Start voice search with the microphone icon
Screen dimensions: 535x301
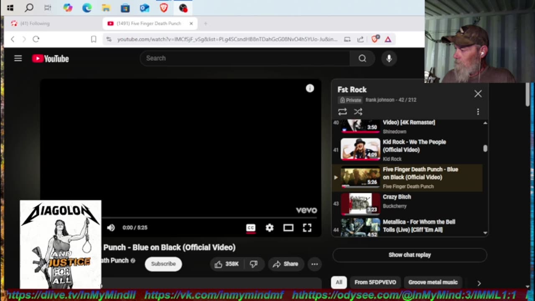[389, 59]
